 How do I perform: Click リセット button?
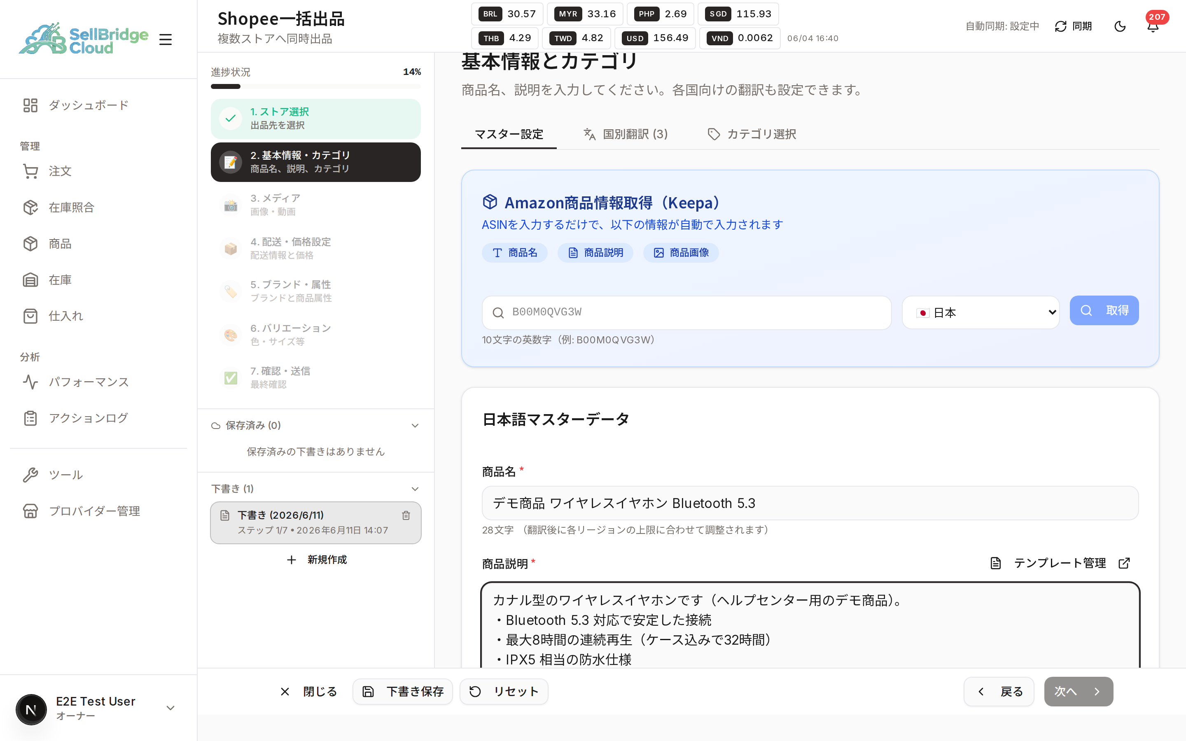[x=504, y=692]
